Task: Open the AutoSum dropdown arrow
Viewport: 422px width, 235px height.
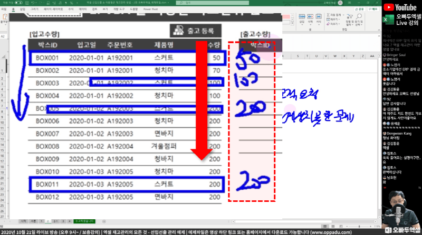Action: (343, 15)
